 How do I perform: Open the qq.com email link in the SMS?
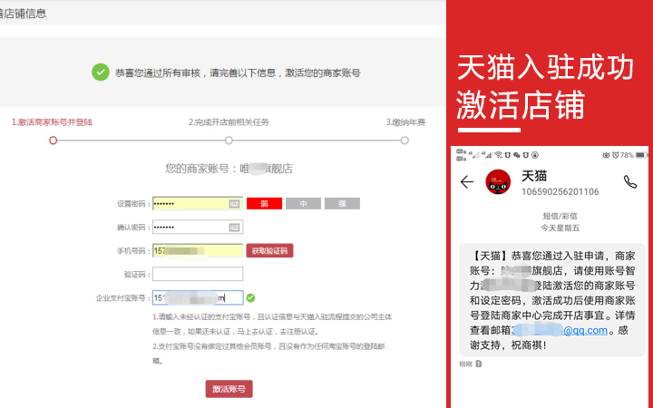pyautogui.click(x=560, y=330)
